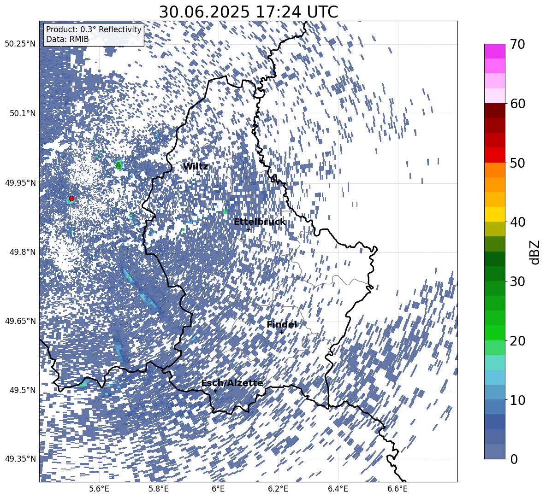
Task: Click the colorbar tick label 70
Action: point(517,44)
